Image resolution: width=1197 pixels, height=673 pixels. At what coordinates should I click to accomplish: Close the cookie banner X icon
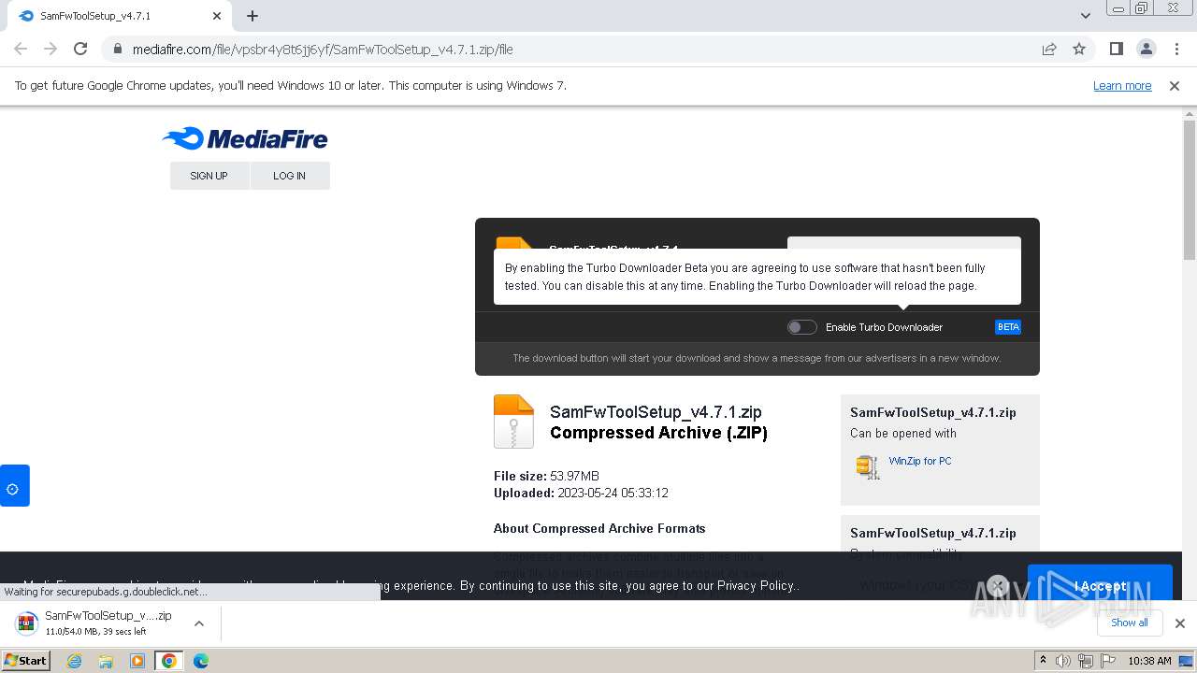[998, 586]
